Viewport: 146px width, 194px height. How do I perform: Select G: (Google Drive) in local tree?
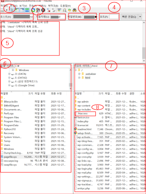pyautogui.click(x=25, y=85)
